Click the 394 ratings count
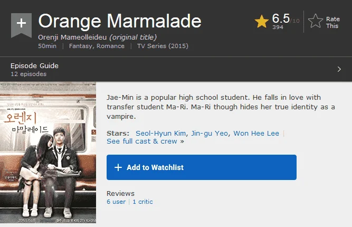The image size is (352, 227). click(278, 27)
